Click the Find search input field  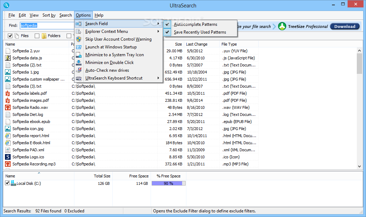pos(47,25)
